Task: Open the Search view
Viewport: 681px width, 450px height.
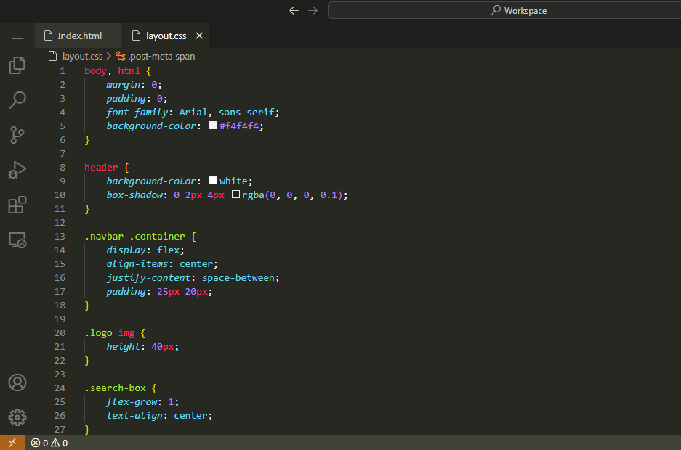Action: tap(17, 100)
